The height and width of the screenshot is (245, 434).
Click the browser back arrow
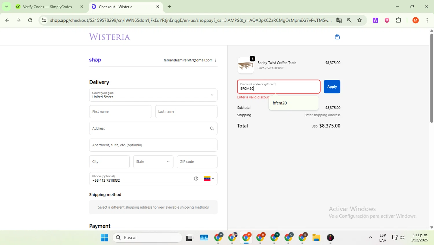tap(7, 20)
